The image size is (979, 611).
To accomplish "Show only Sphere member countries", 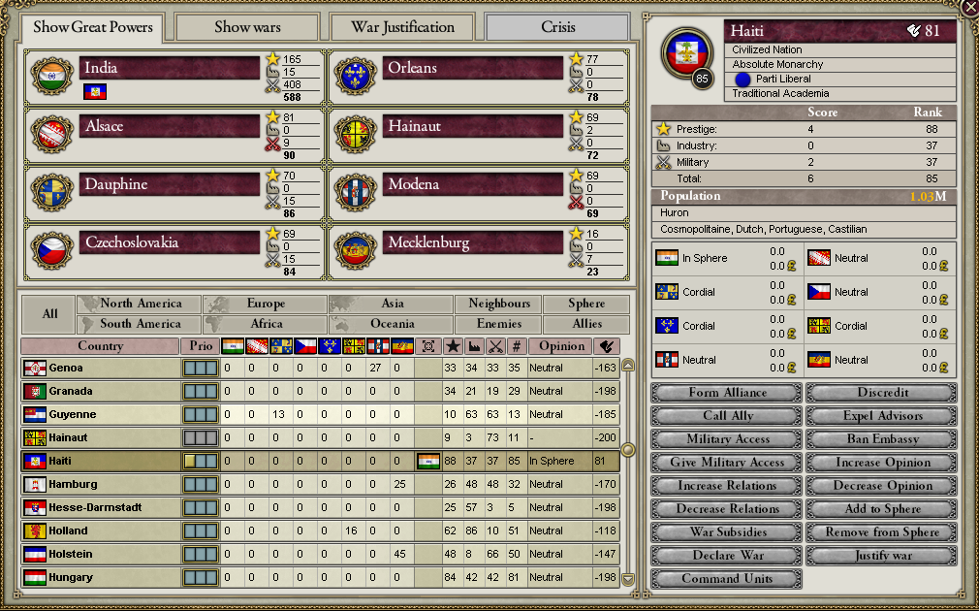I will pos(586,304).
